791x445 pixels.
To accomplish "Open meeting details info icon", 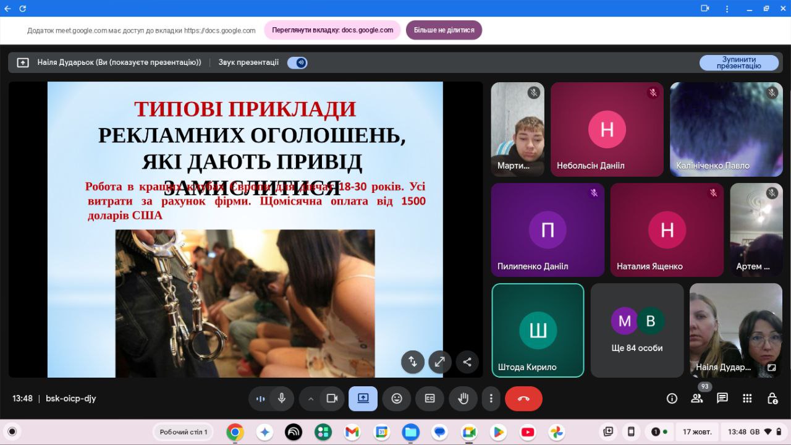I will click(672, 399).
